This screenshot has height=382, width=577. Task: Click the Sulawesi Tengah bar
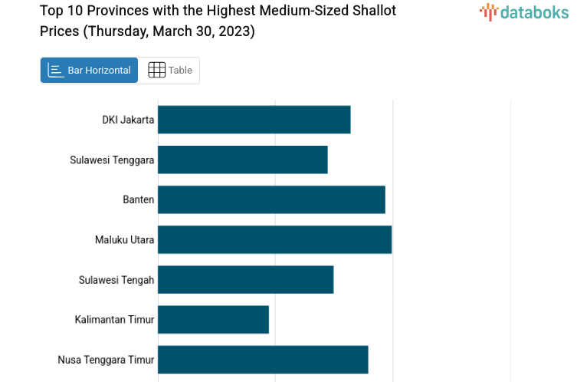pyautogui.click(x=245, y=279)
